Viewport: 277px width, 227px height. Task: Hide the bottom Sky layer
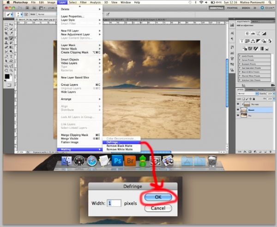[x=238, y=115]
